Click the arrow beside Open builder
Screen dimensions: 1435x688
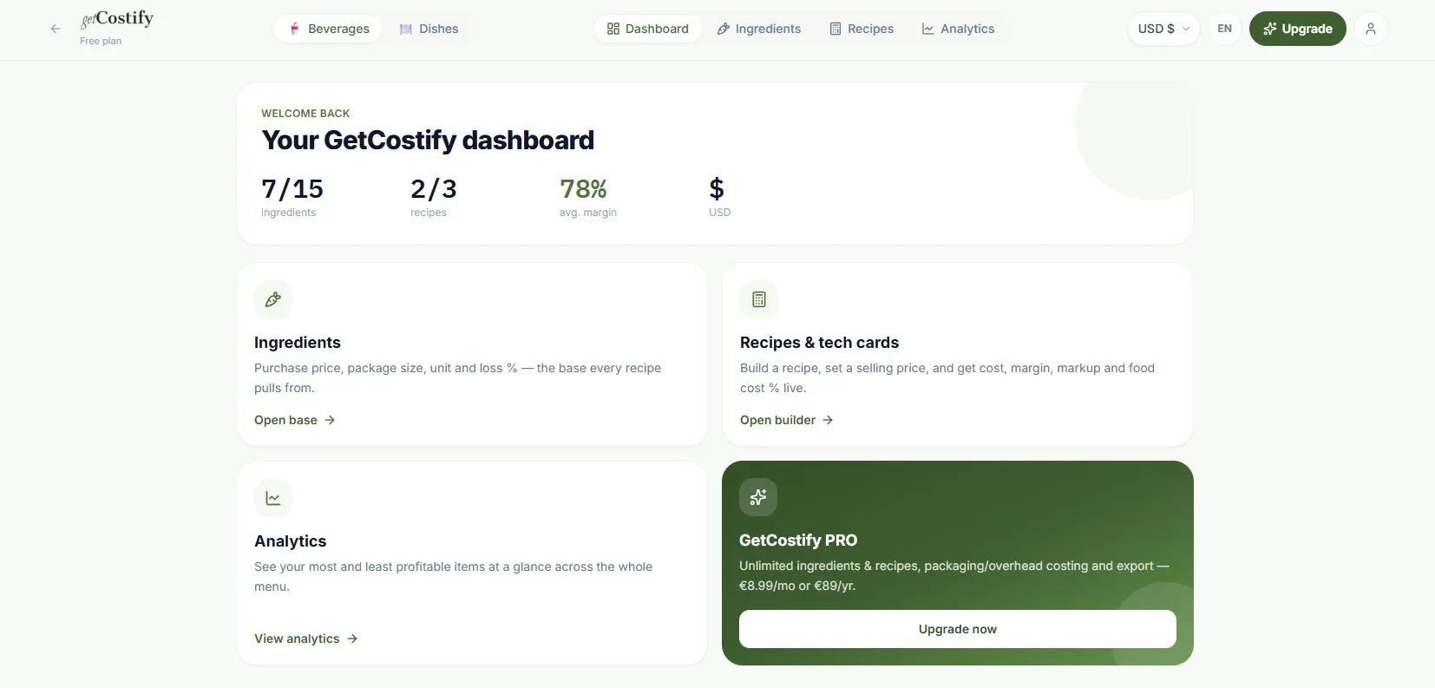[x=828, y=420]
